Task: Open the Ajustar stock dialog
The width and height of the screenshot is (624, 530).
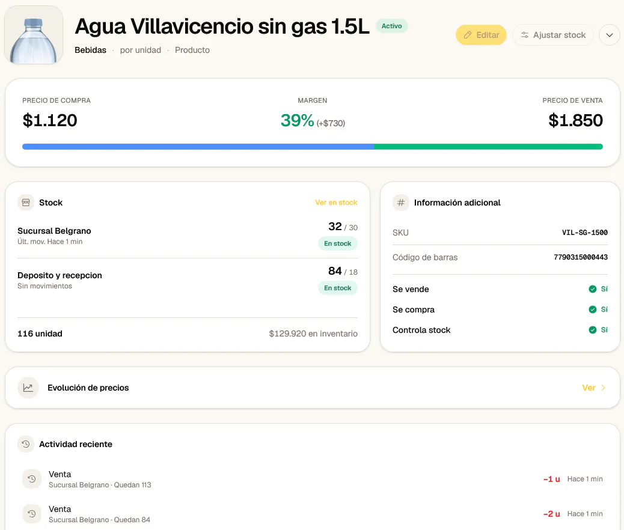Action: [553, 35]
